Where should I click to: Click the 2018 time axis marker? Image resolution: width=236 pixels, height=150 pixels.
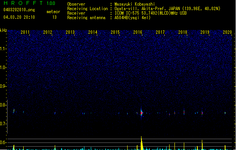pos(183,32)
